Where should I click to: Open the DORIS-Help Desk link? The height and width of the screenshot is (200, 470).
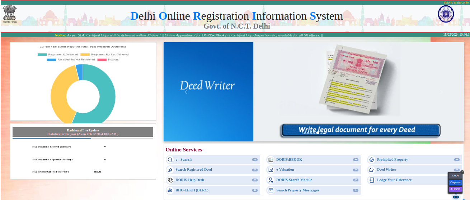[x=190, y=180]
